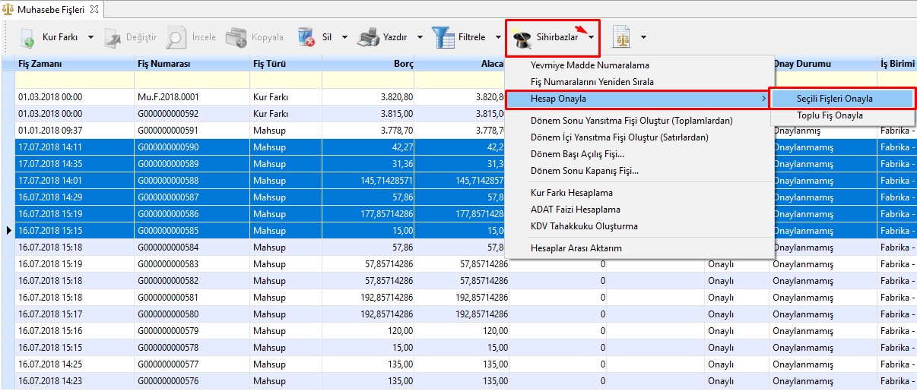Click the Değiştir edit icon
This screenshot has height=391, width=917.
point(113,37)
